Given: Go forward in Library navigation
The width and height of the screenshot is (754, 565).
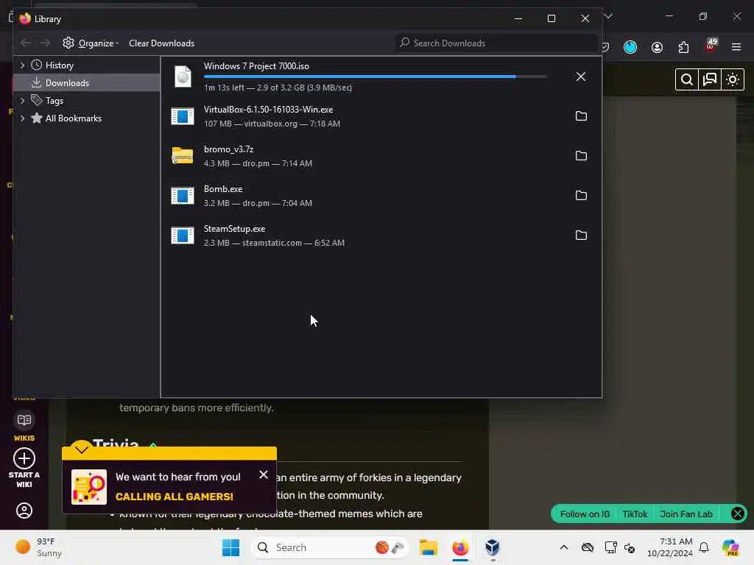Looking at the screenshot, I should [x=45, y=43].
